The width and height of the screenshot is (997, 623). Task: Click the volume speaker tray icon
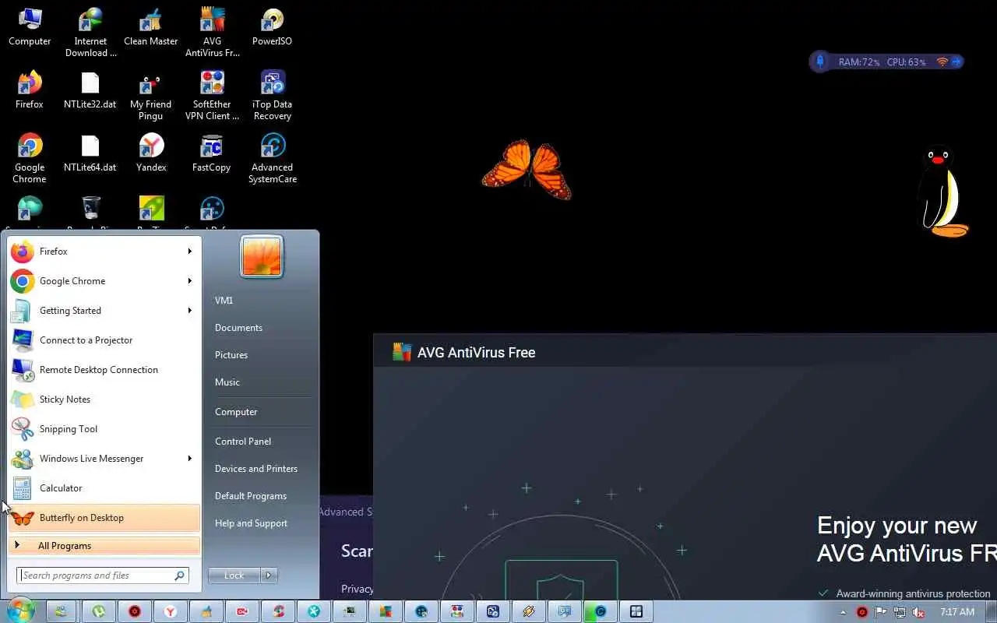[x=918, y=612]
